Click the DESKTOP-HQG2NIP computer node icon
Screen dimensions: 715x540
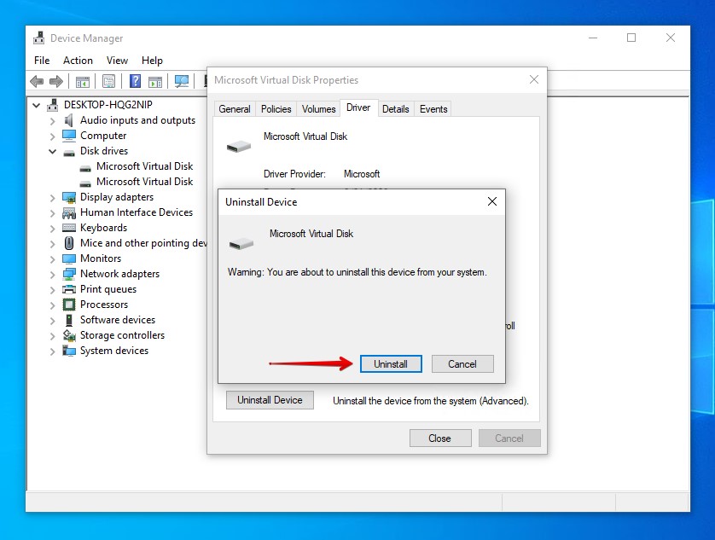[x=53, y=105]
